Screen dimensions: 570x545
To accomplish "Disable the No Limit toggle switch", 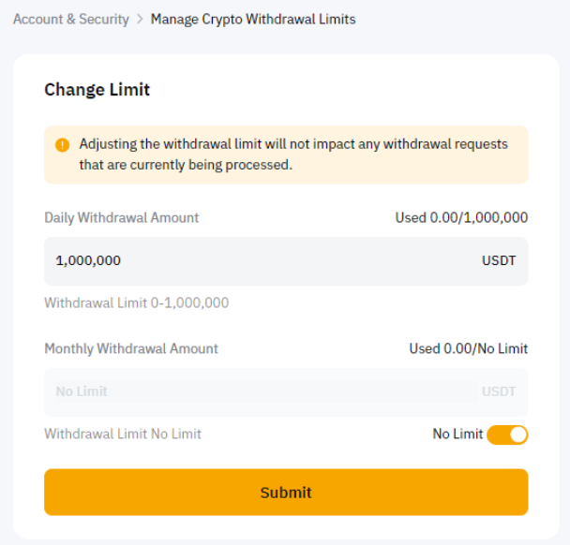I will tap(507, 435).
